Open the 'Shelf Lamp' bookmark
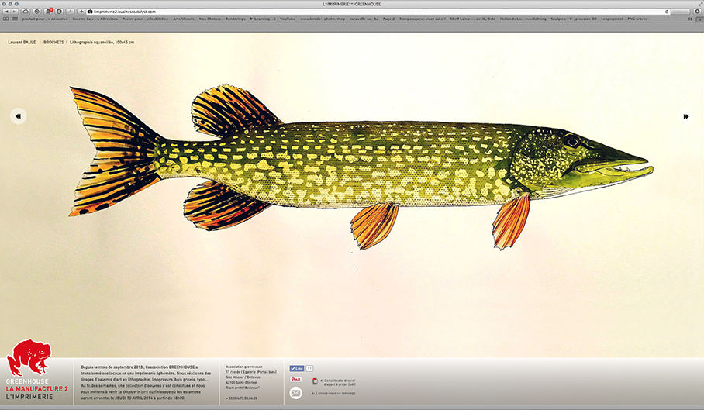704x410 pixels. click(472, 19)
